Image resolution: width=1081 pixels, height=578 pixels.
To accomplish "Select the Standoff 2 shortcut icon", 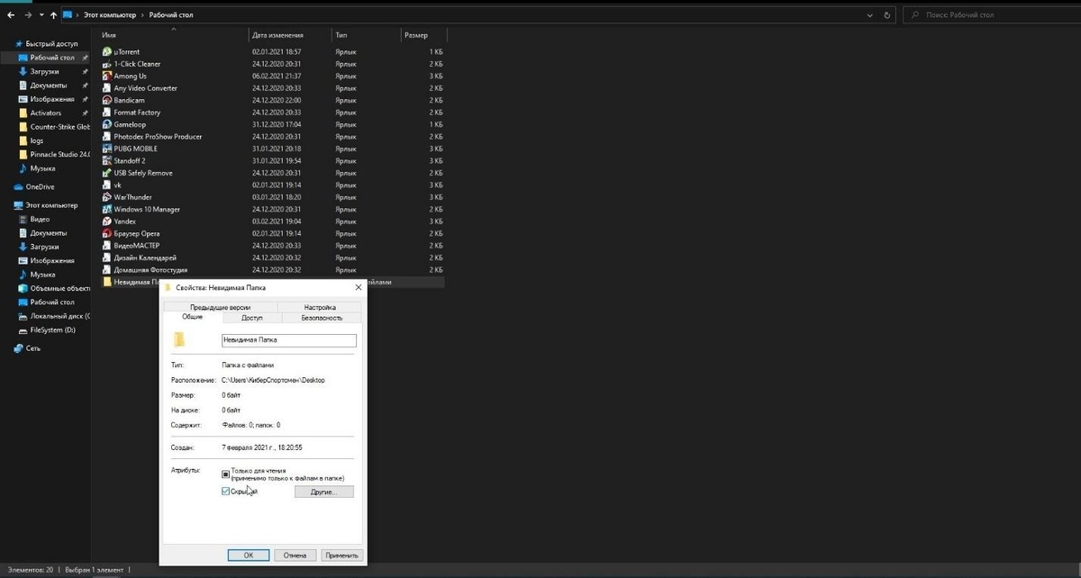I will [x=107, y=161].
